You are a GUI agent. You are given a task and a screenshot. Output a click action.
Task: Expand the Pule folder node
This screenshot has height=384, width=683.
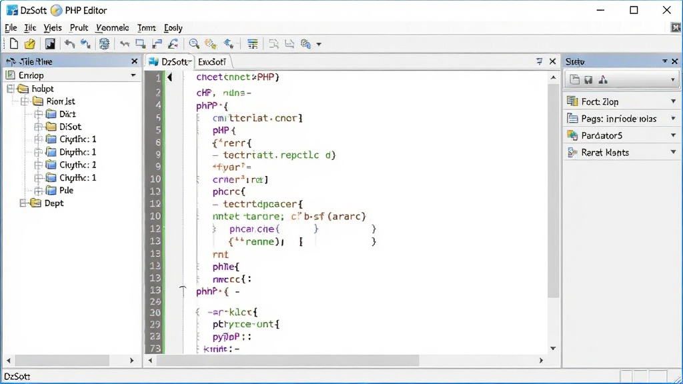point(38,190)
